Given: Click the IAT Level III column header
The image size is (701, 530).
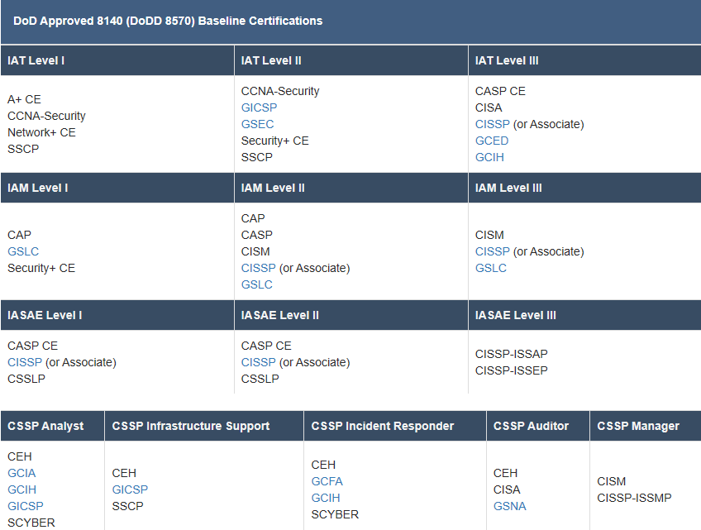Looking at the screenshot, I should pyautogui.click(x=584, y=60).
